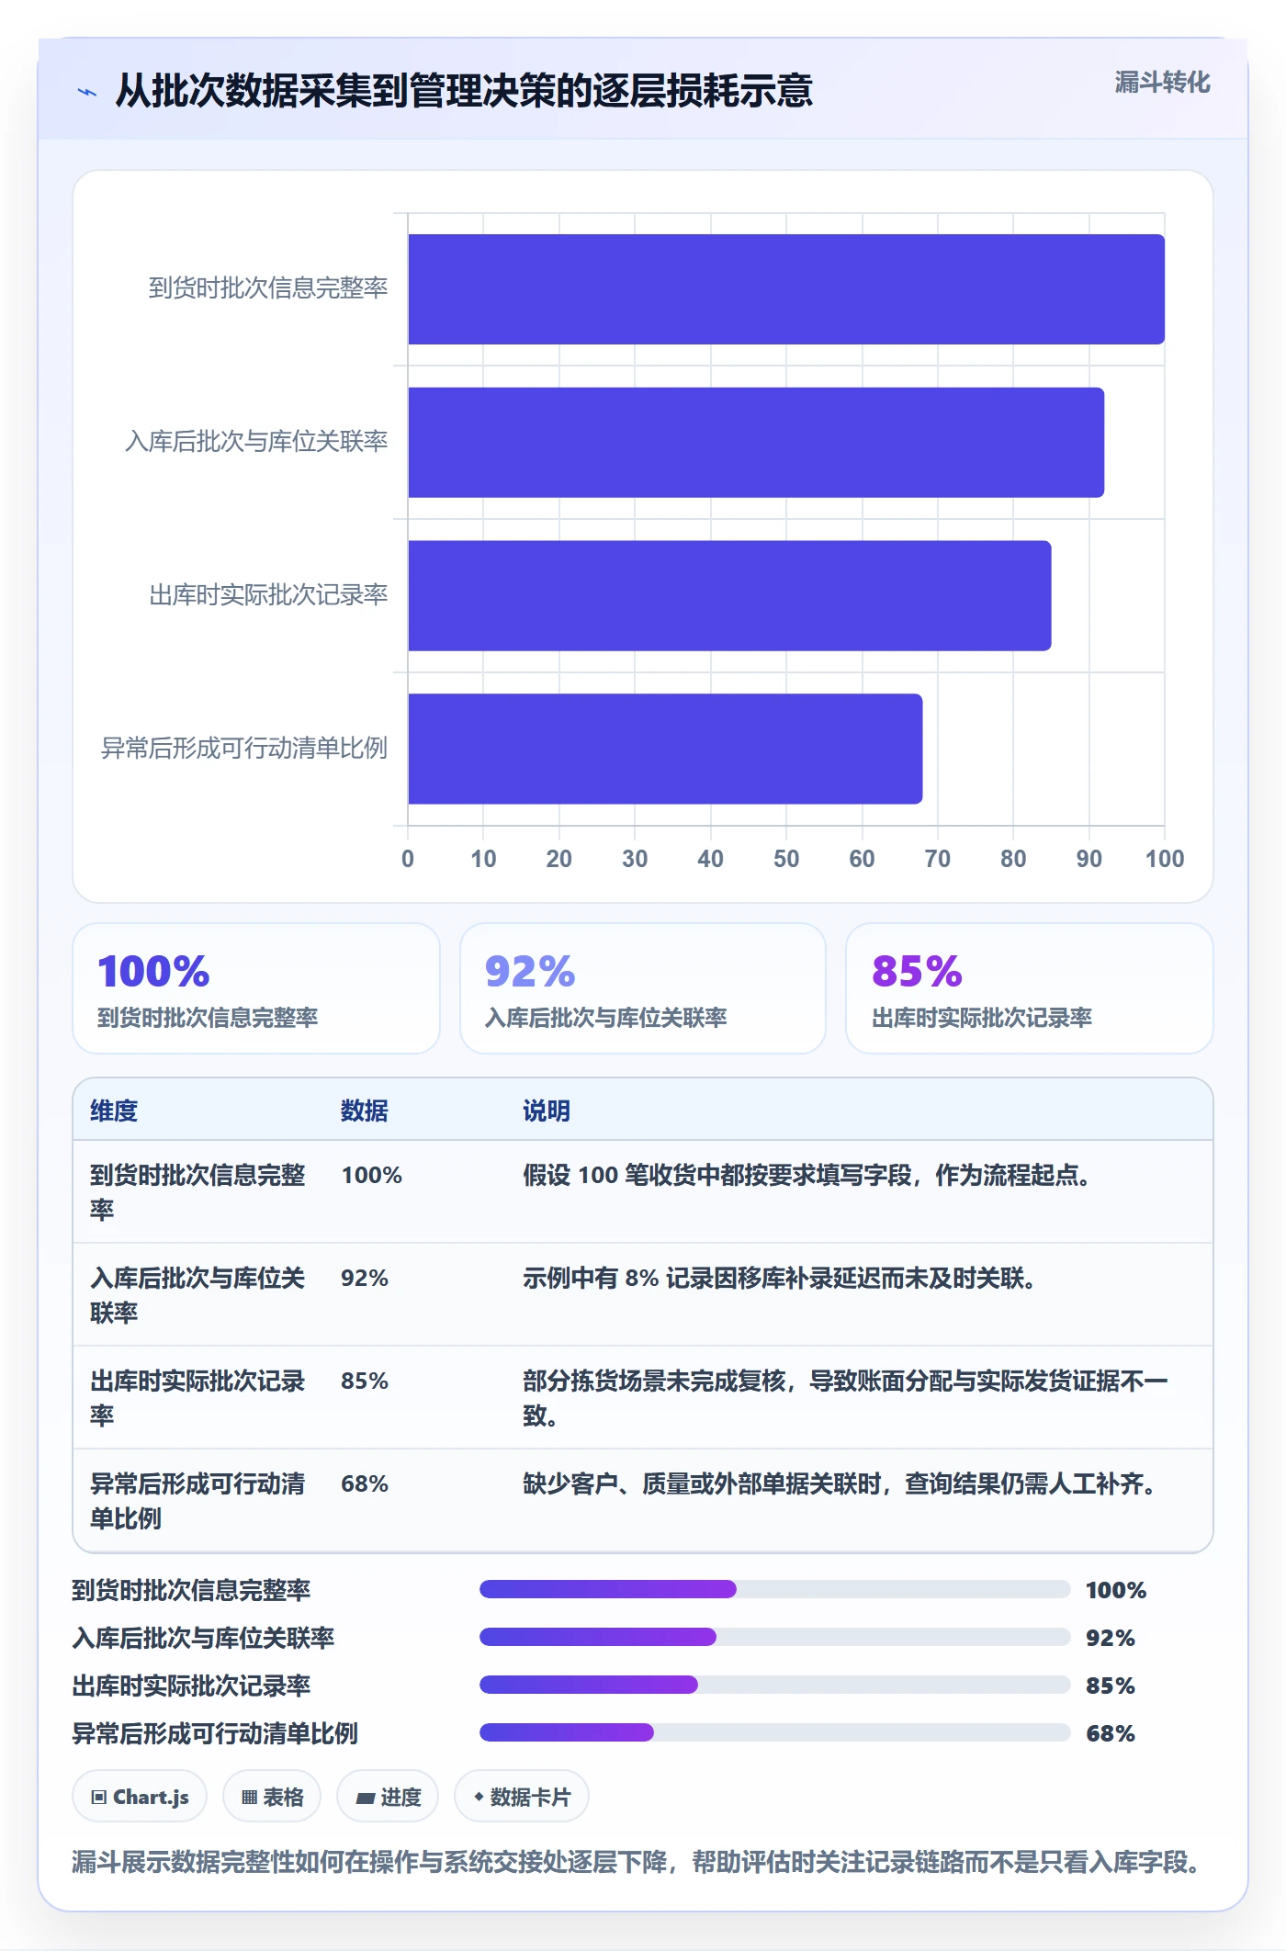
Task: Click table cell 入库后批次与库位关联率
Action: pyautogui.click(x=197, y=1295)
